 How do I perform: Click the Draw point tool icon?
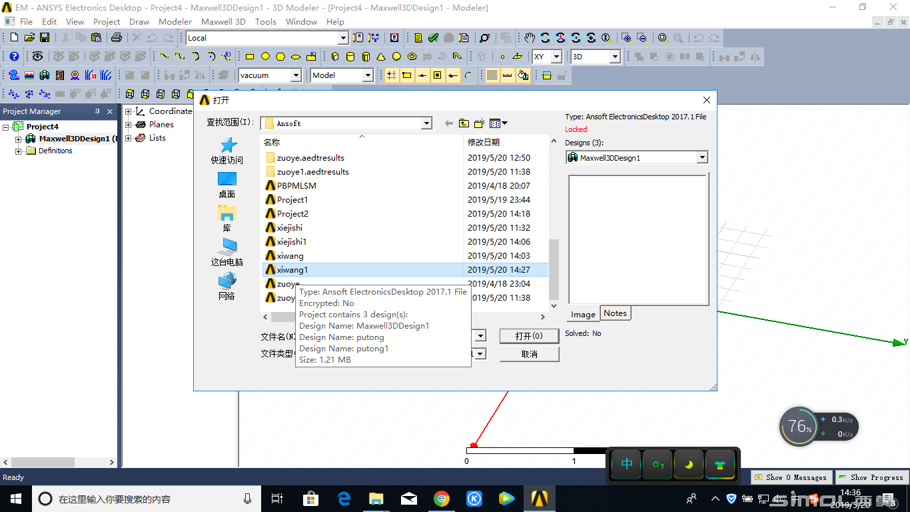[502, 57]
